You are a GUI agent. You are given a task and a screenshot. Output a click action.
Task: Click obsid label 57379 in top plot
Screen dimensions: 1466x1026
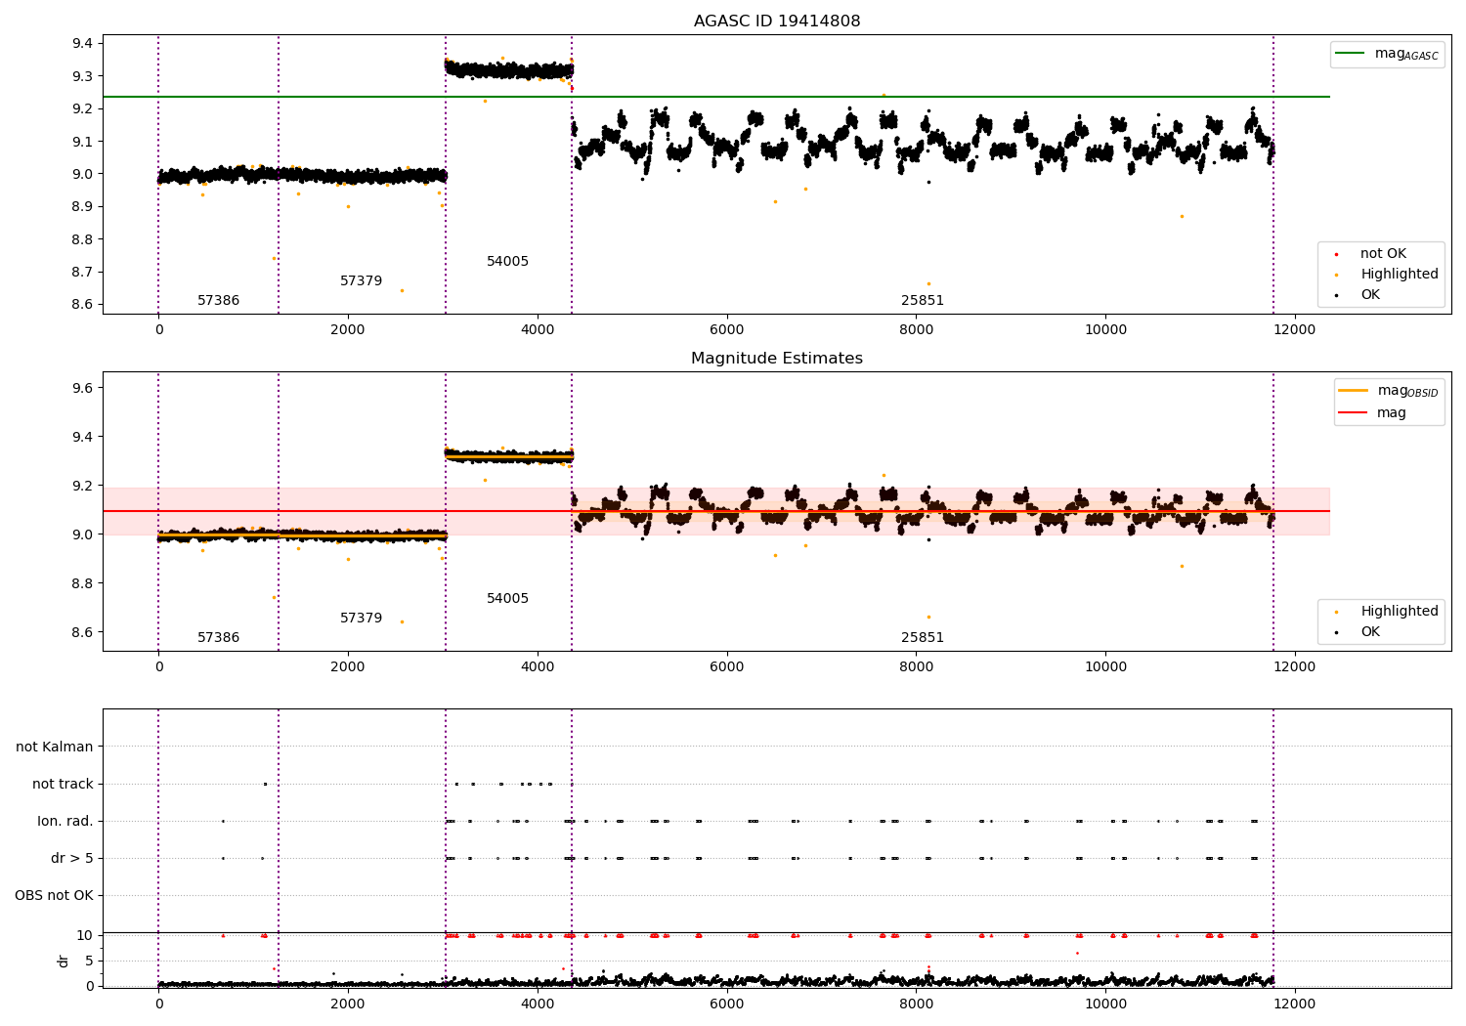click(x=362, y=281)
